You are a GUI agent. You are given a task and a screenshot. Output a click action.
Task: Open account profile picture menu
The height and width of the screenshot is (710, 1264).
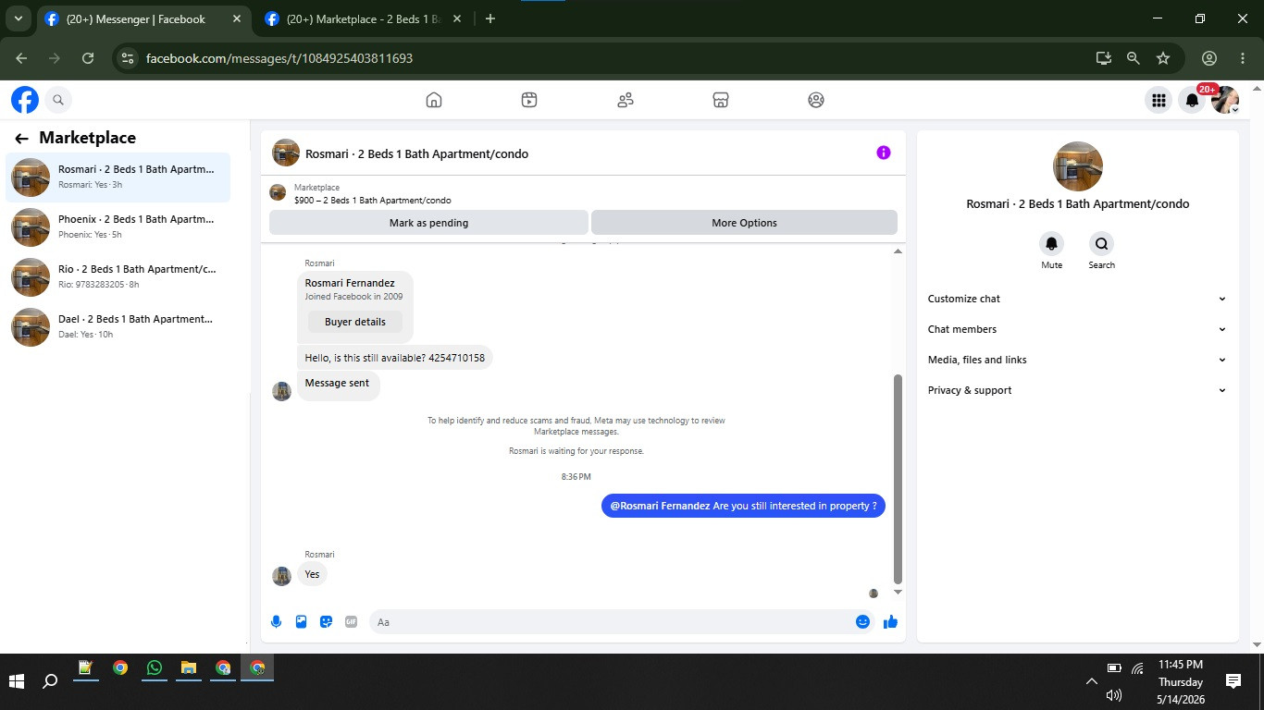coord(1225,100)
